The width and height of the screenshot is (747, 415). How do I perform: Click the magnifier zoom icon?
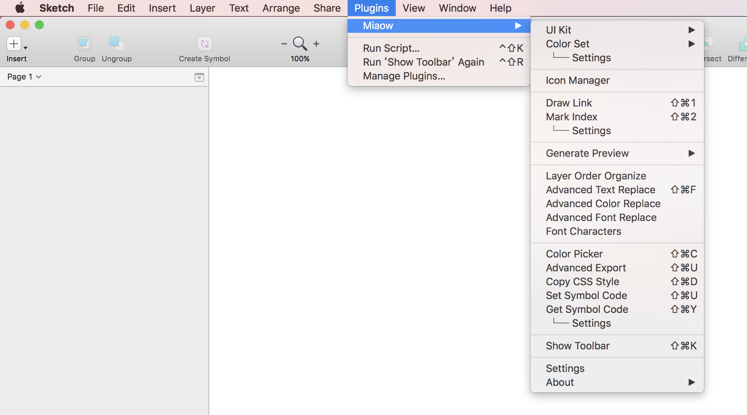(x=300, y=43)
